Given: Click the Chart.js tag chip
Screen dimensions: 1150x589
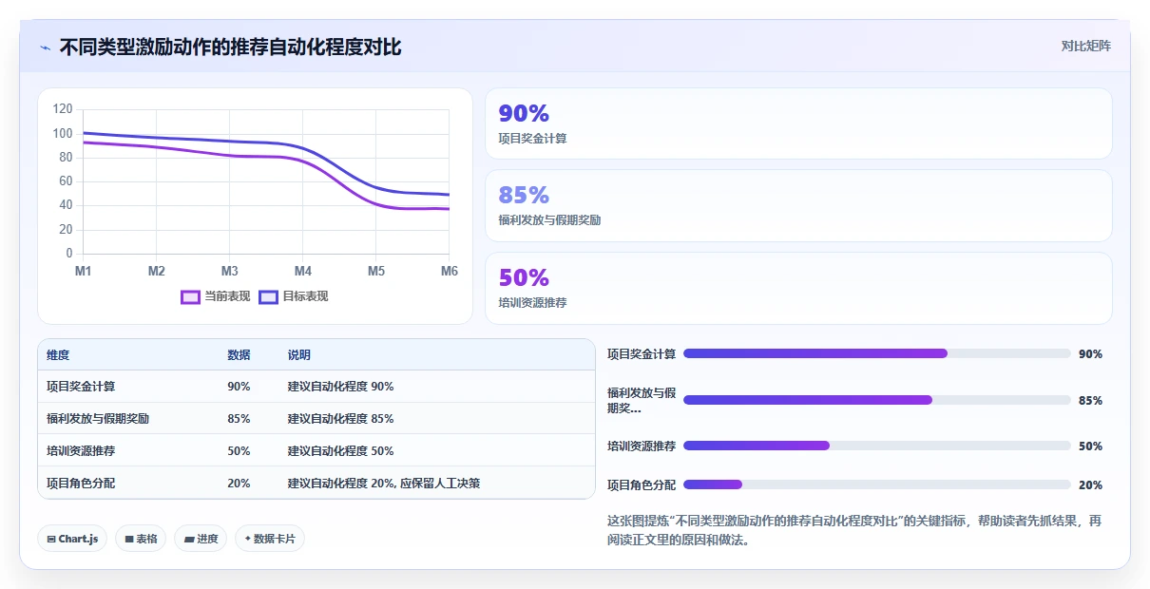Looking at the screenshot, I should click(73, 539).
